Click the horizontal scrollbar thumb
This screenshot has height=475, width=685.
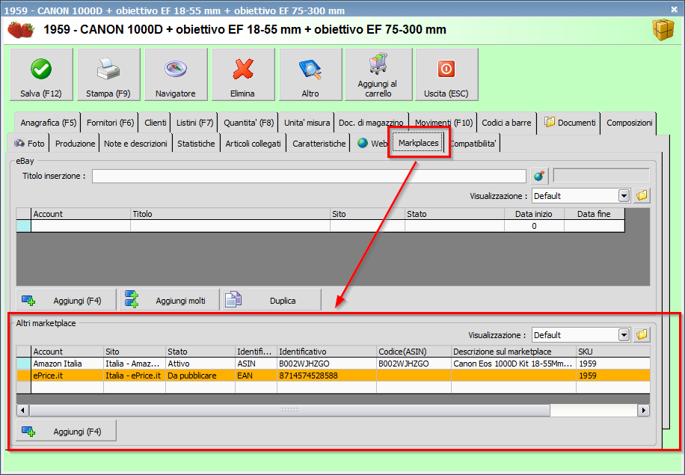[289, 411]
